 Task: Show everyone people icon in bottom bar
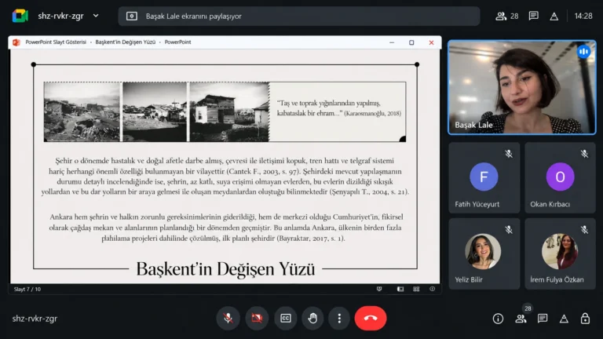click(x=521, y=319)
